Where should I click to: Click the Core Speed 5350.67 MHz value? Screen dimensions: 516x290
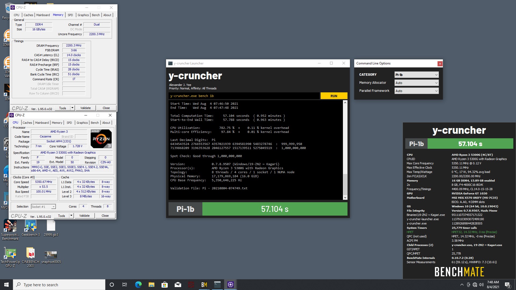(x=44, y=182)
